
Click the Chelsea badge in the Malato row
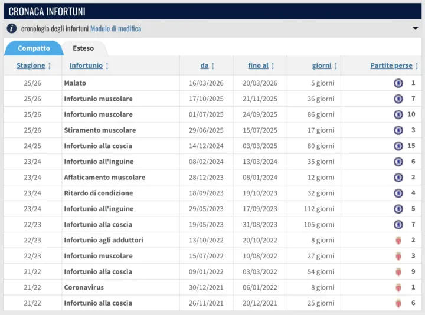pos(398,83)
